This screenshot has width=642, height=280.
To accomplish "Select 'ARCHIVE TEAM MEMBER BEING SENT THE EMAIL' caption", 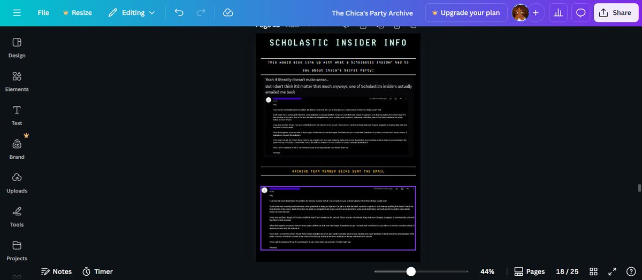I will point(338,171).
